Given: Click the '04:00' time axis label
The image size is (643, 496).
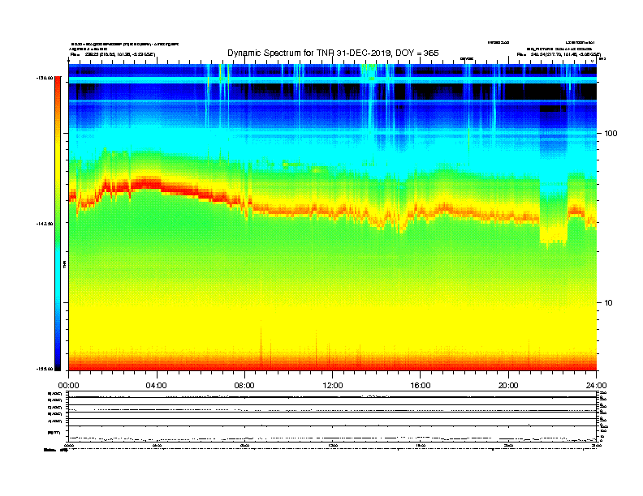Looking at the screenshot, I should [x=157, y=386].
